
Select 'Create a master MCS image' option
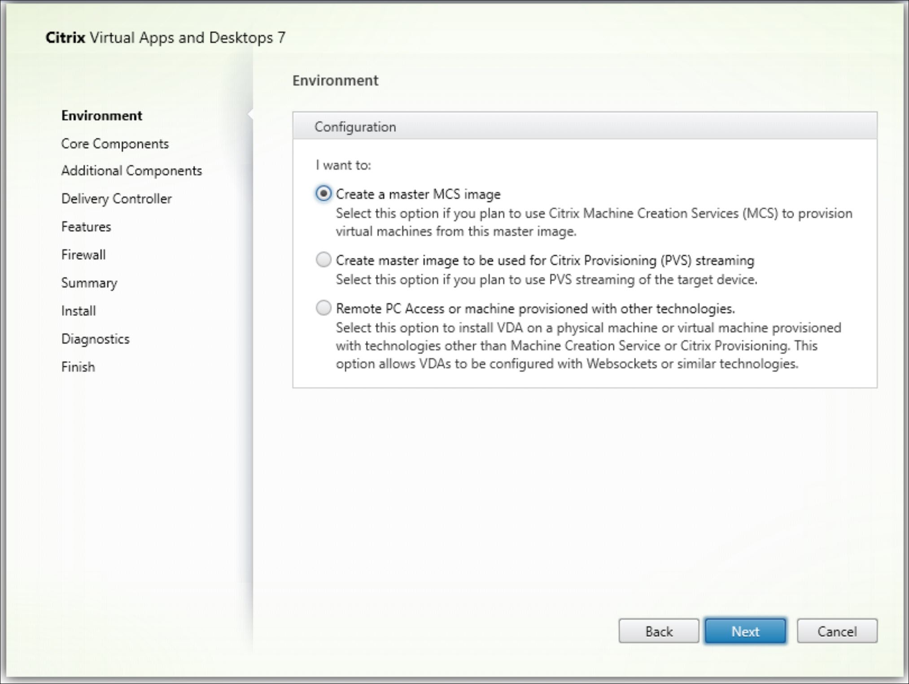point(323,193)
